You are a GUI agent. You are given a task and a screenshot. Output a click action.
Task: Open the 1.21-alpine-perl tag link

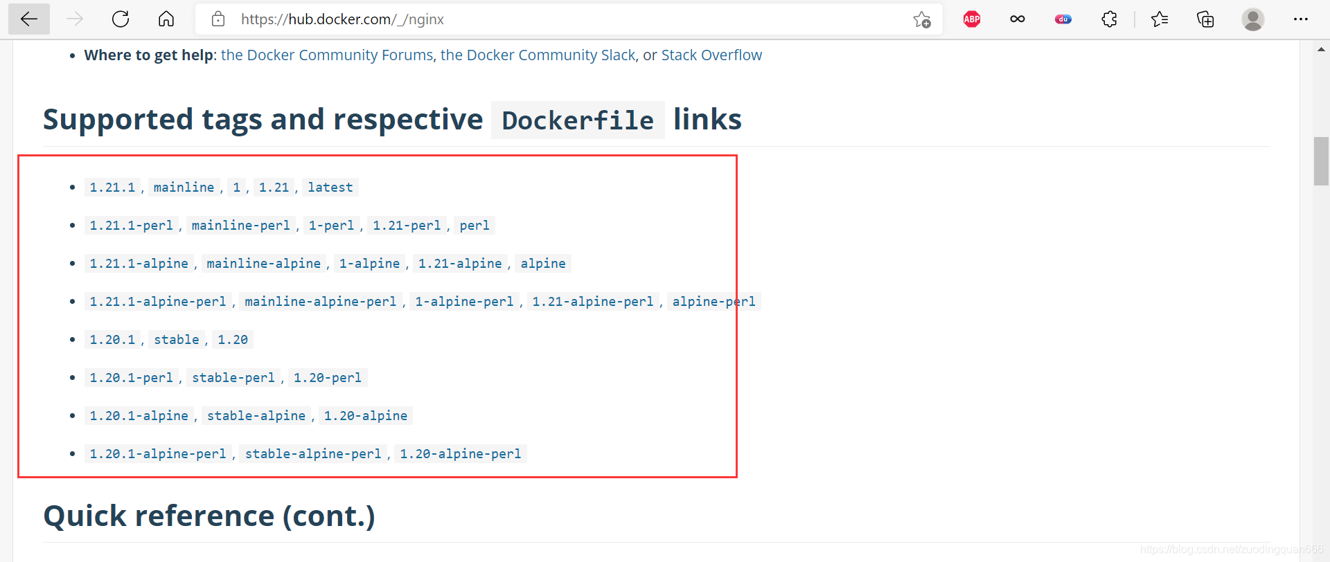click(593, 302)
